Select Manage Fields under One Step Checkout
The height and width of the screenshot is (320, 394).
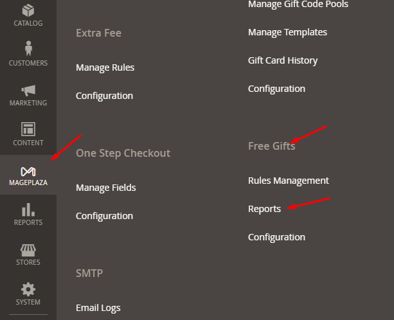(105, 188)
